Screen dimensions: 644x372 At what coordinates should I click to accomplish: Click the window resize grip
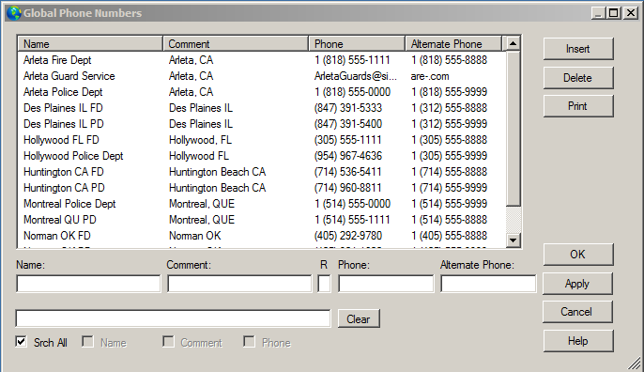point(635,363)
